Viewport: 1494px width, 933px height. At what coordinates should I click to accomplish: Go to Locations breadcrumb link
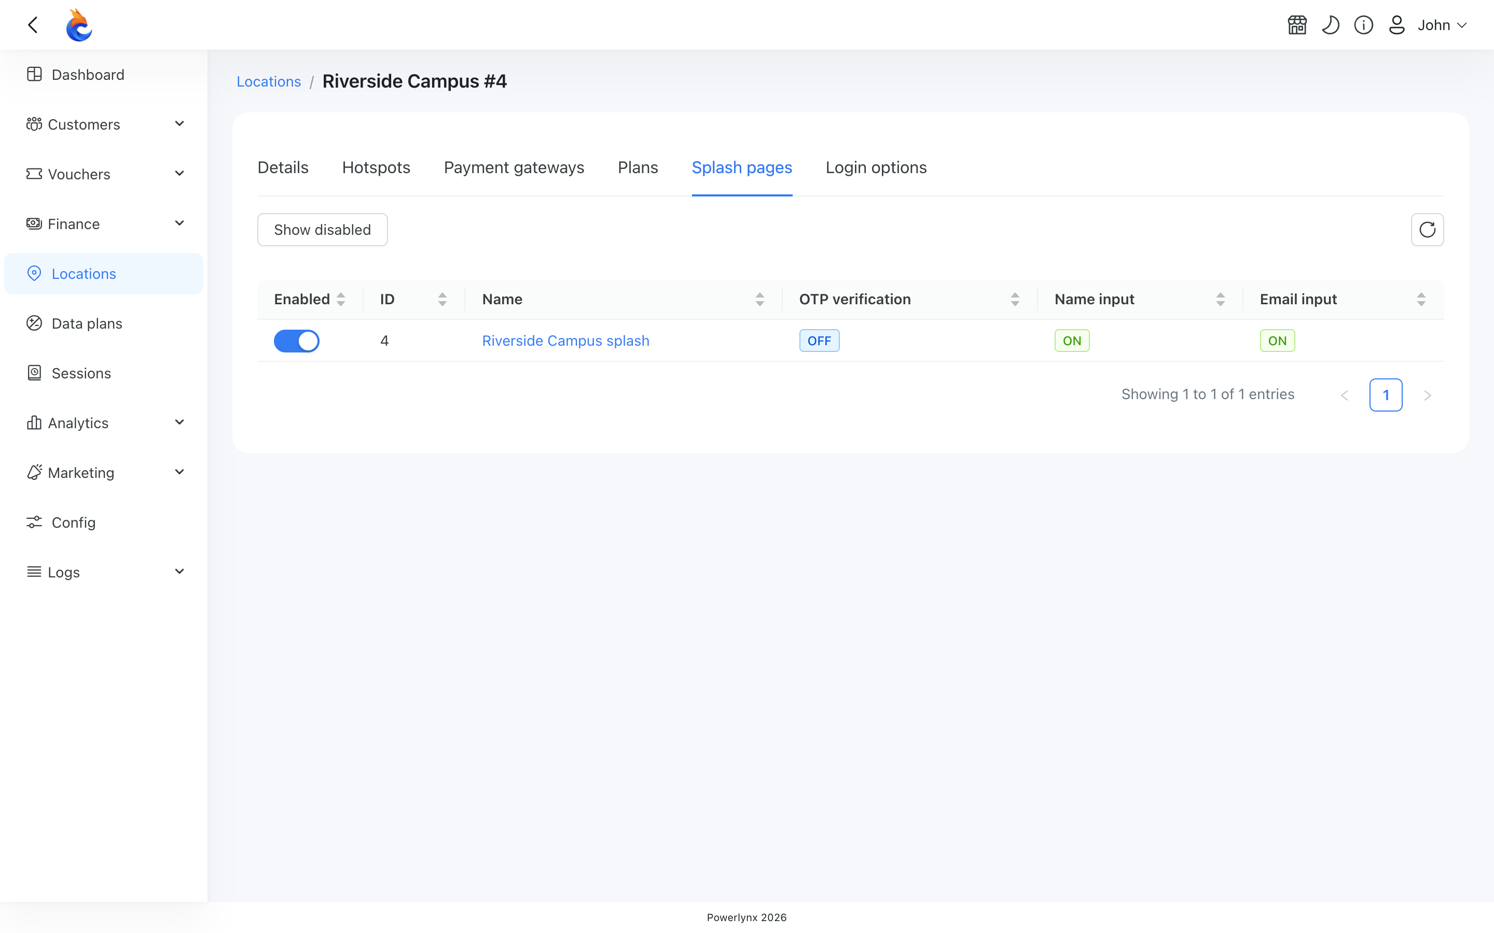pyautogui.click(x=269, y=81)
